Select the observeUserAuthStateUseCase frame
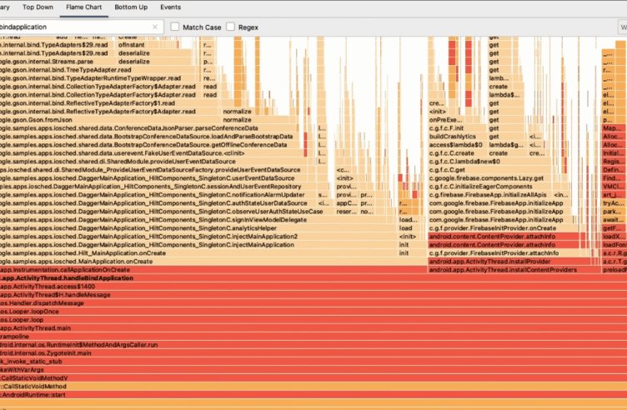Viewport: 627px width, 410px height. pos(167,211)
